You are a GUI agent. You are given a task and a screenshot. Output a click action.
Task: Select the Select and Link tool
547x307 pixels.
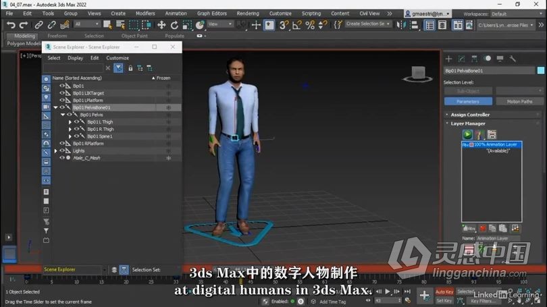pyautogui.click(x=38, y=25)
